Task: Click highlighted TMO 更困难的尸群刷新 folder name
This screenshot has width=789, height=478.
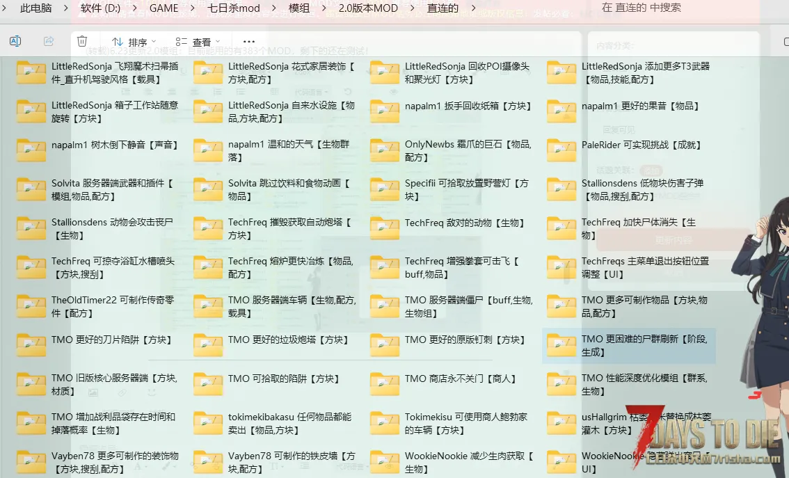Action: point(644,346)
